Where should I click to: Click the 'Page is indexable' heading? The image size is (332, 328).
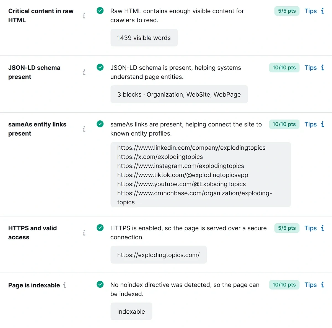(x=34, y=285)
